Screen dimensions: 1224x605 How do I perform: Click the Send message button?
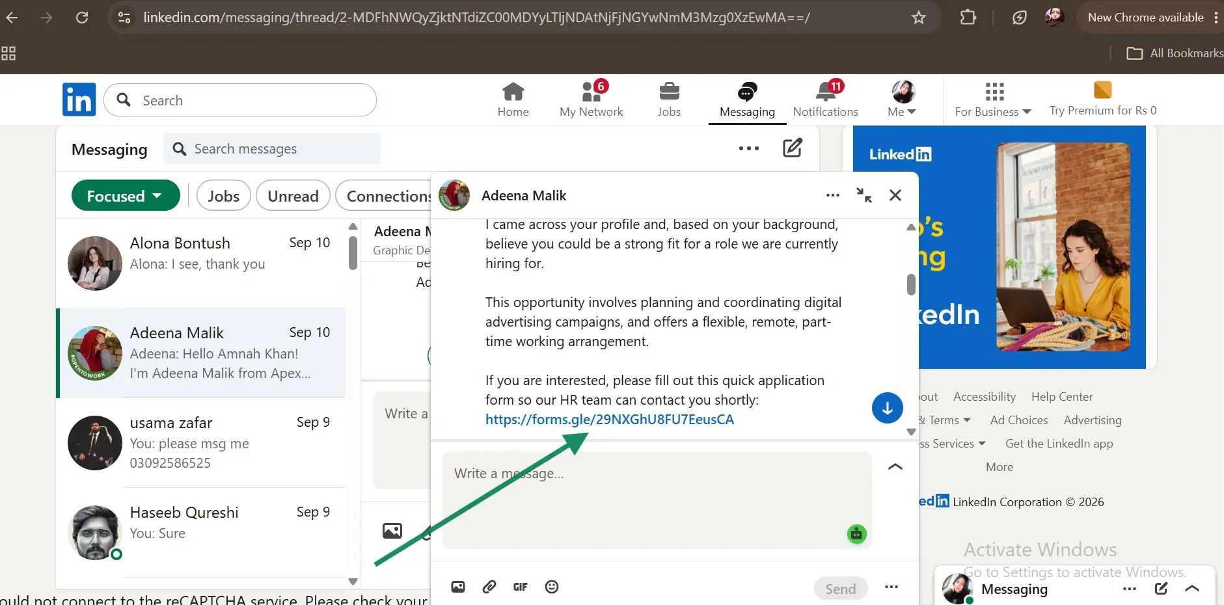click(x=841, y=589)
